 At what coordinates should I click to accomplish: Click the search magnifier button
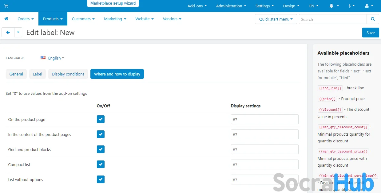coord(373,19)
